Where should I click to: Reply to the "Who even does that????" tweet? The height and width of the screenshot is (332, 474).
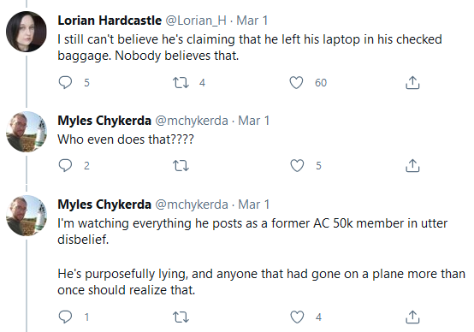(65, 165)
